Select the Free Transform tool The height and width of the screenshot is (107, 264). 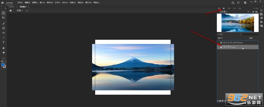tap(4, 18)
